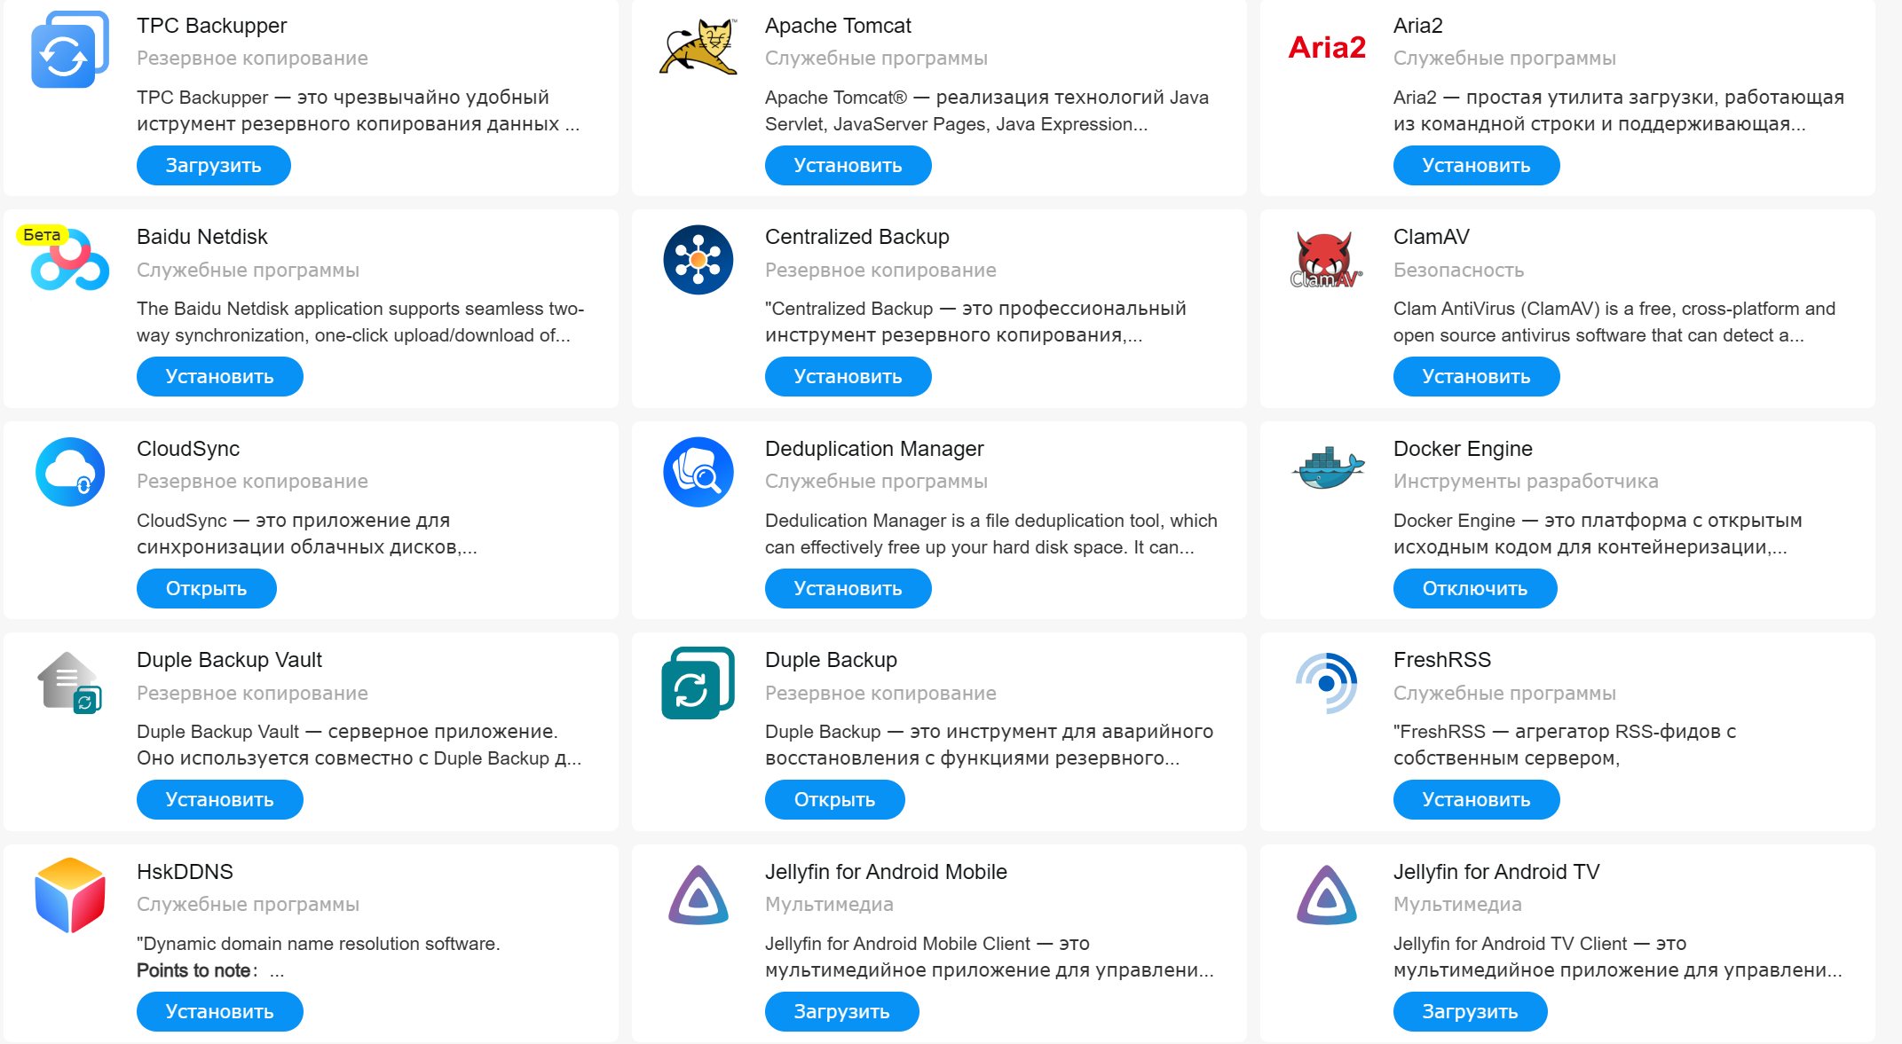The width and height of the screenshot is (1902, 1044).
Task: Click the HskDDNS cube icon
Action: point(70,895)
